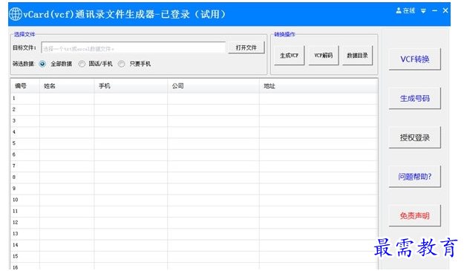Select table row numbered 5
Viewport: 464px width, 271px height.
pyautogui.click(x=194, y=143)
